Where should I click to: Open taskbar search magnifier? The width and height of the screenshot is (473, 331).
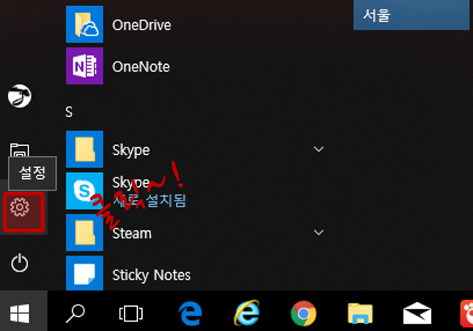76,313
